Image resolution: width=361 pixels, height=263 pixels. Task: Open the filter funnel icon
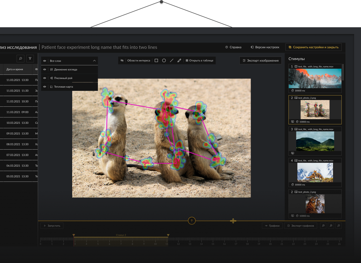(30, 58)
